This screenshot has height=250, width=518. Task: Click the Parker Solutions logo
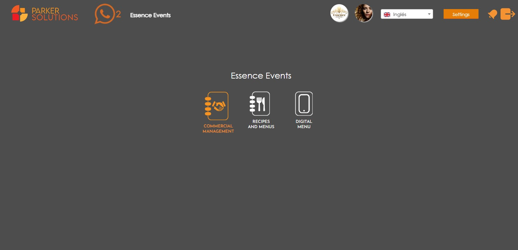click(x=44, y=13)
